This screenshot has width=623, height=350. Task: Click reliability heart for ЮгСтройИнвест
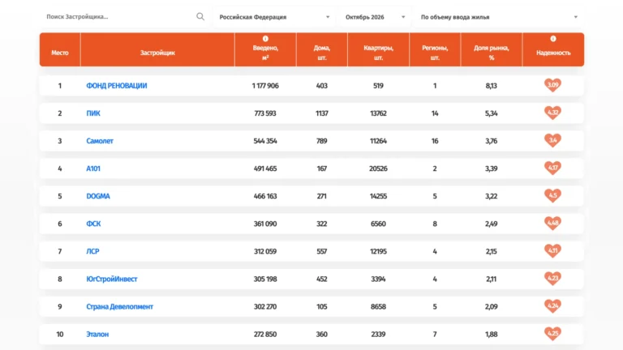552,278
